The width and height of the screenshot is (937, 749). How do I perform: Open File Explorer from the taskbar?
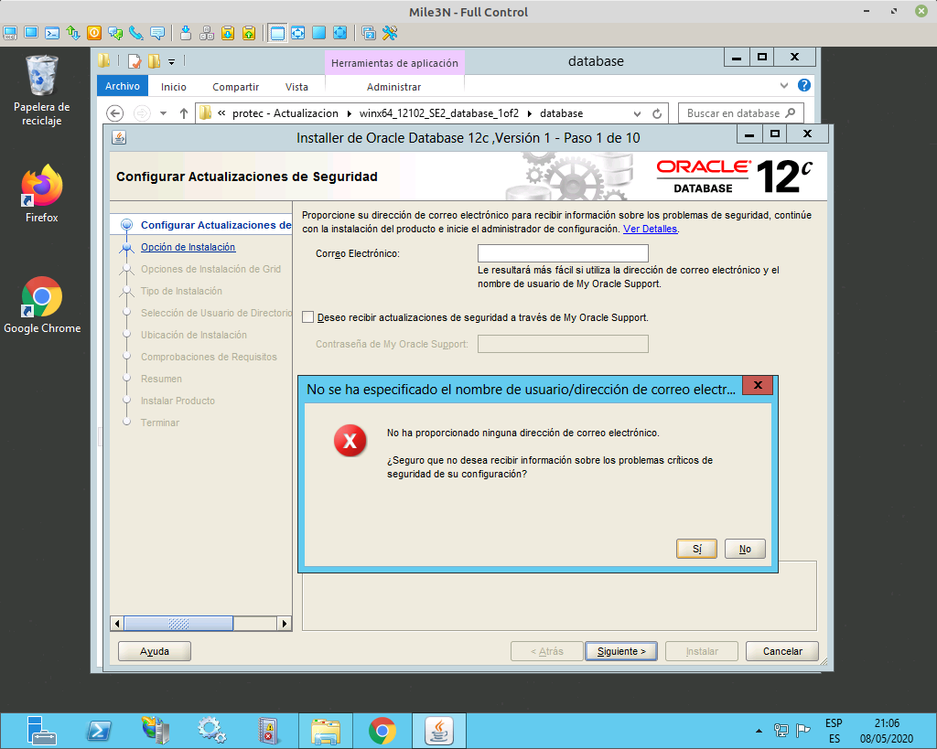pos(325,730)
